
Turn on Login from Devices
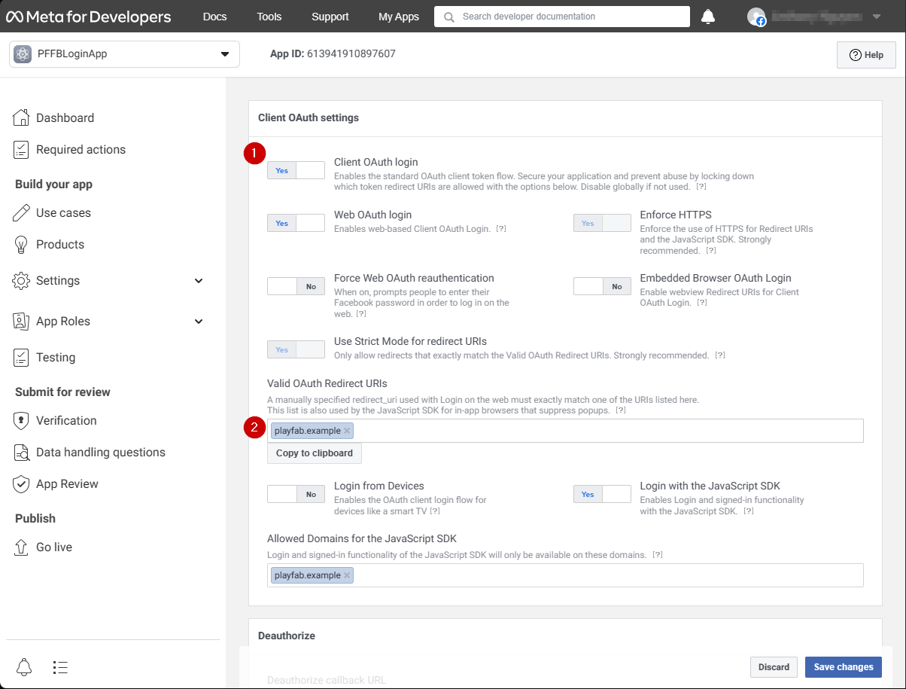[296, 494]
